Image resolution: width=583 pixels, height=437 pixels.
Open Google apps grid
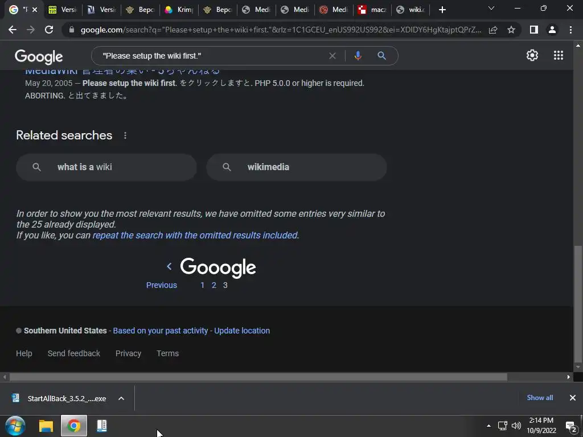(559, 55)
